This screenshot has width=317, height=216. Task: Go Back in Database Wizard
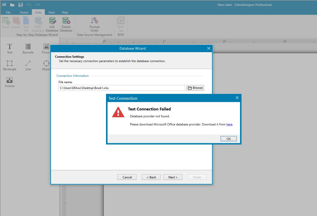point(151,177)
